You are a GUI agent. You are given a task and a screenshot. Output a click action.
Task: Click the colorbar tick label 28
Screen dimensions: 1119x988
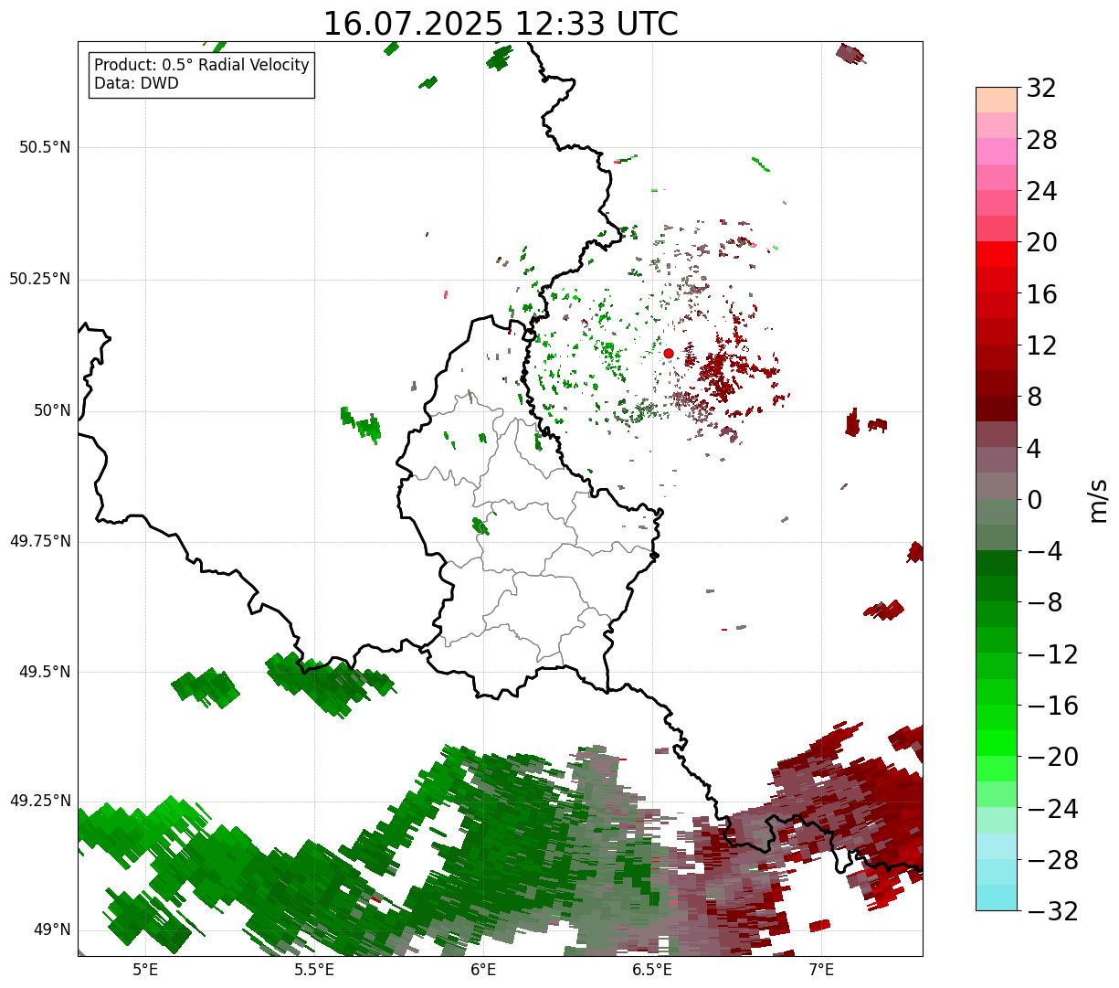tap(1041, 140)
